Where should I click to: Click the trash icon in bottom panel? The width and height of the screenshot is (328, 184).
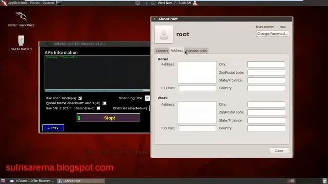324,181
